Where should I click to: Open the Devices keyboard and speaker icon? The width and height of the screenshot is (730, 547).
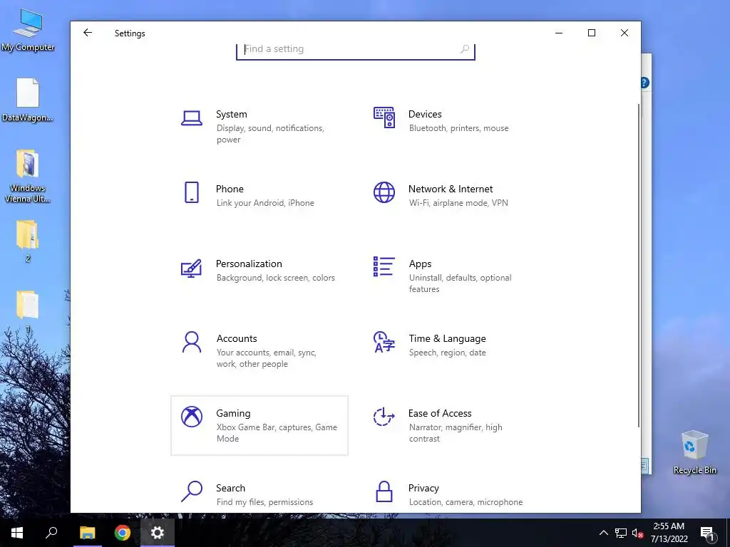[384, 118]
